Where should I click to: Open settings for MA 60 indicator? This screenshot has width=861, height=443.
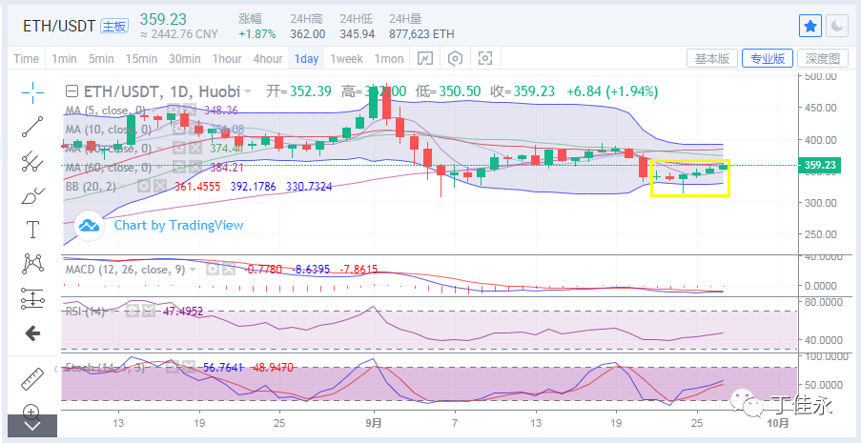click(x=178, y=167)
